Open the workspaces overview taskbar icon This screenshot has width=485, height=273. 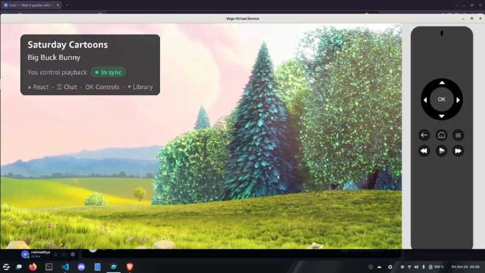click(19, 267)
